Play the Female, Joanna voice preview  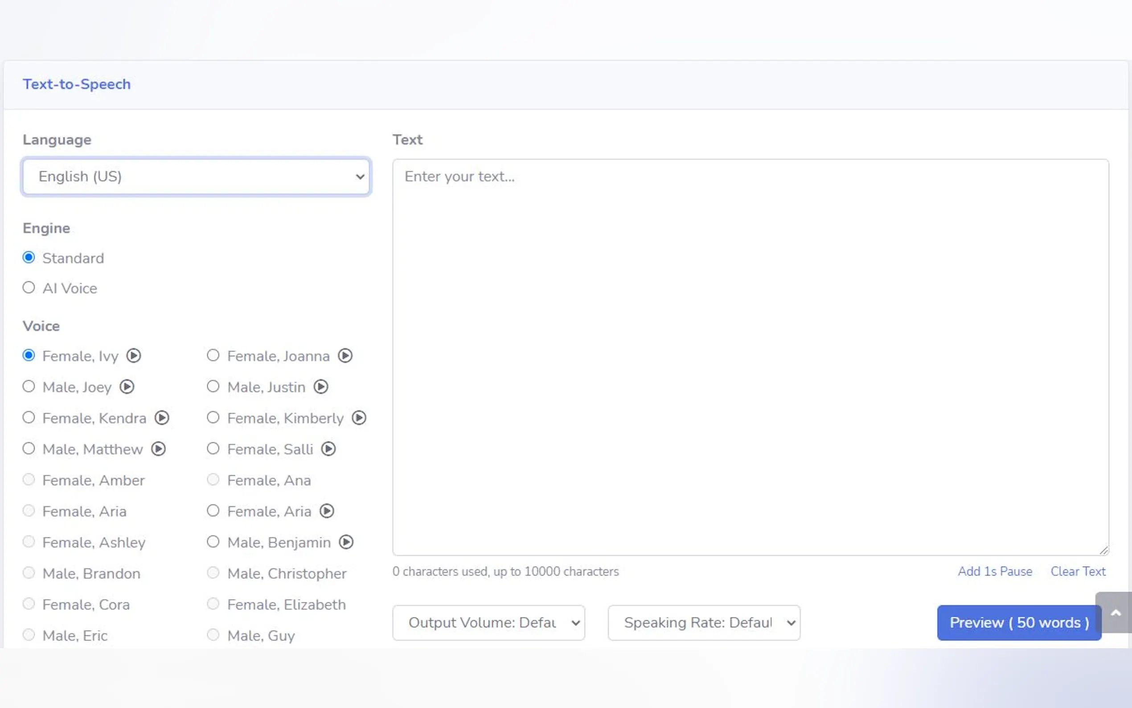(345, 356)
